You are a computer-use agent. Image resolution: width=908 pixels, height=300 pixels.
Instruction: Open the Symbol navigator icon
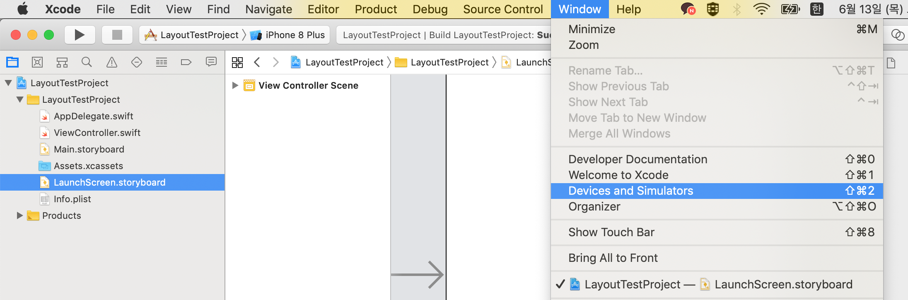[x=62, y=62]
